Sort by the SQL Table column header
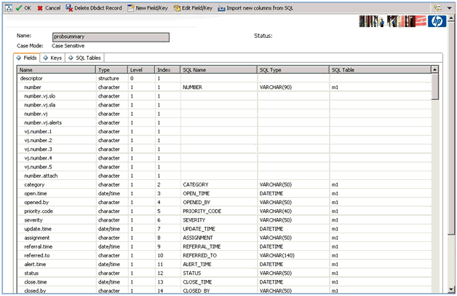Image resolution: width=457 pixels, height=296 pixels. [x=380, y=70]
